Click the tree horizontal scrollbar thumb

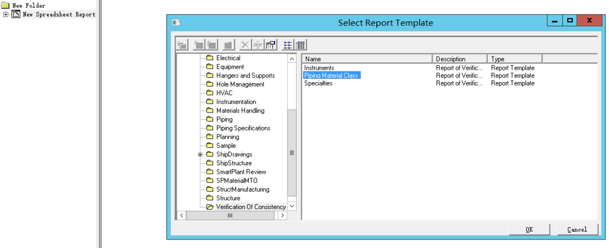click(230, 215)
